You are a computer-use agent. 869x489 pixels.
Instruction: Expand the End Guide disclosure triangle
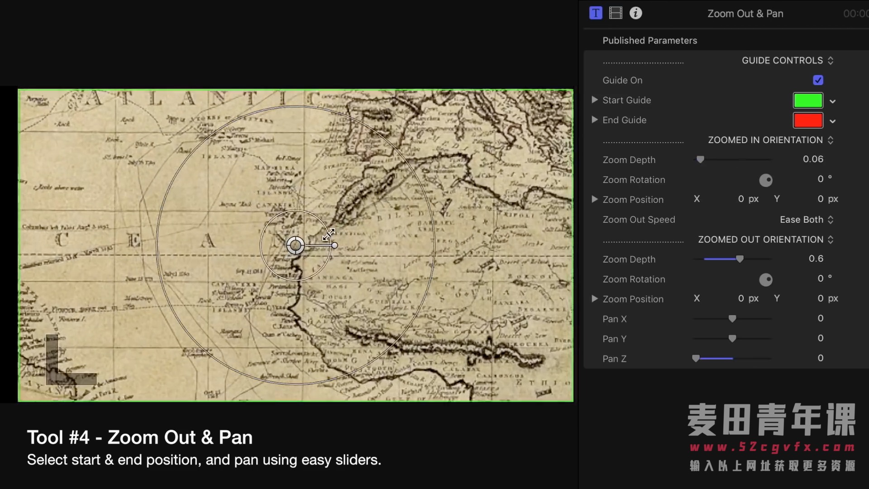595,120
